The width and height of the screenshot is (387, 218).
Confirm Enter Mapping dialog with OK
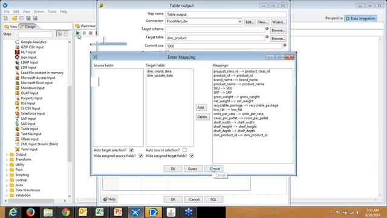[173, 169]
